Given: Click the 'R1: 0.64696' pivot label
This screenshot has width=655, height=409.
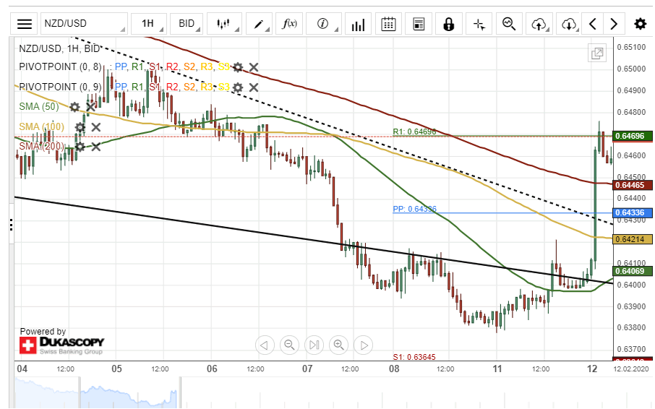Looking at the screenshot, I should pyautogui.click(x=414, y=132).
